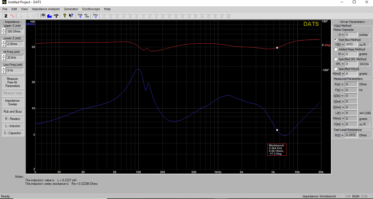Click the SPL value input field
This screenshot has height=199, width=373.
(351, 64)
